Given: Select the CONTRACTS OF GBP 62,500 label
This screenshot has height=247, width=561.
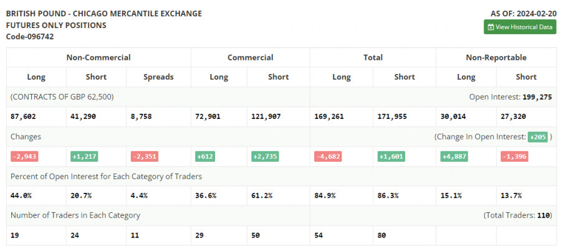Looking at the screenshot, I should (62, 96).
